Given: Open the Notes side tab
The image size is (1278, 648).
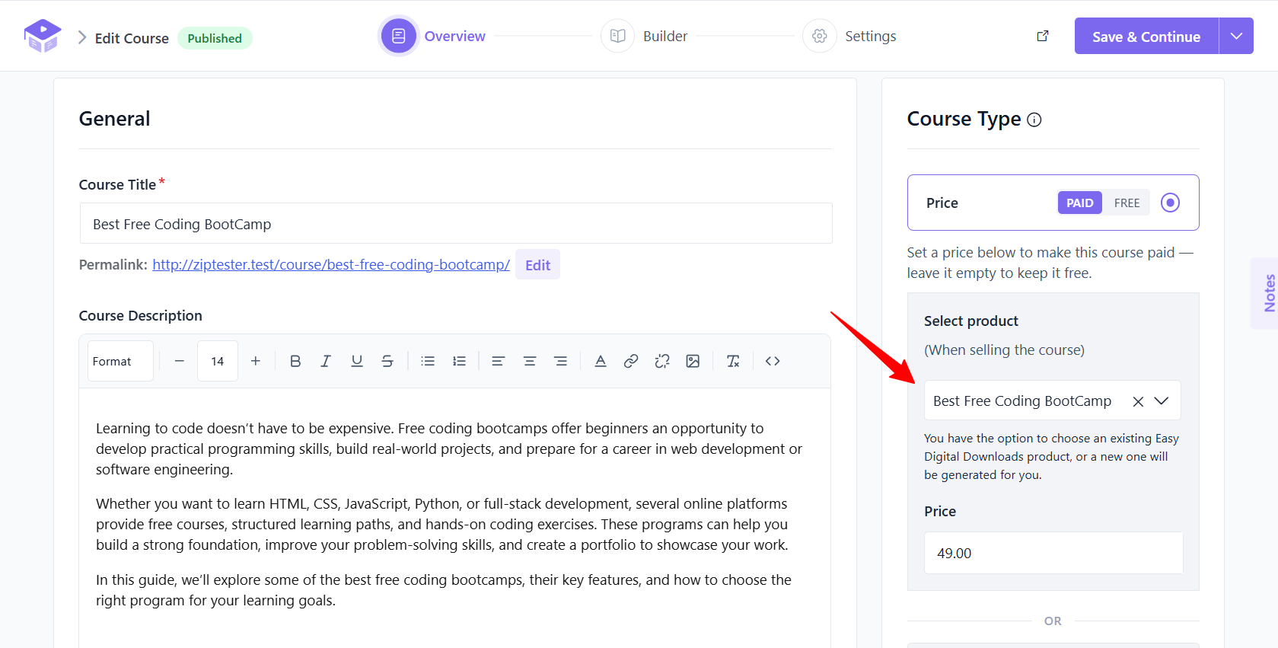Looking at the screenshot, I should pyautogui.click(x=1266, y=293).
